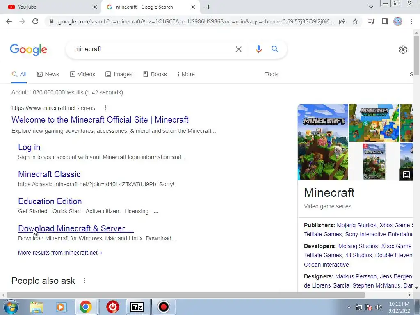Click the red record button app in the taskbar
The image size is (420, 315).
[x=163, y=307]
